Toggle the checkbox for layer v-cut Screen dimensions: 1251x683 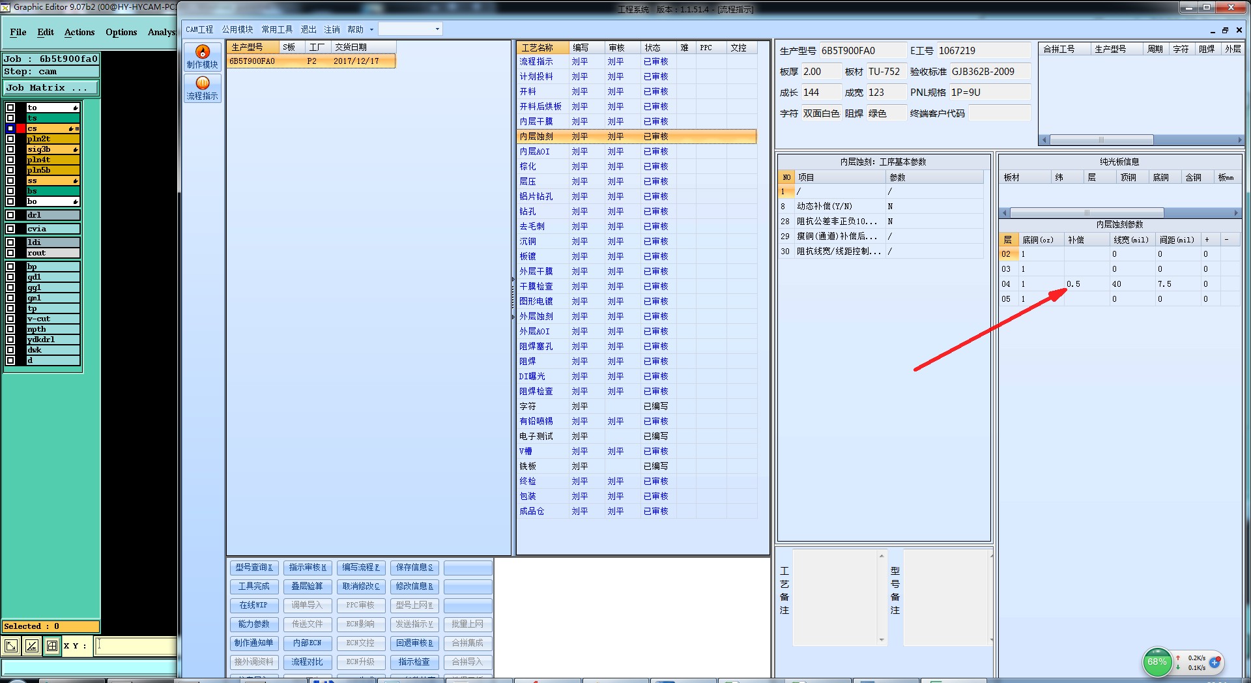[x=10, y=319]
